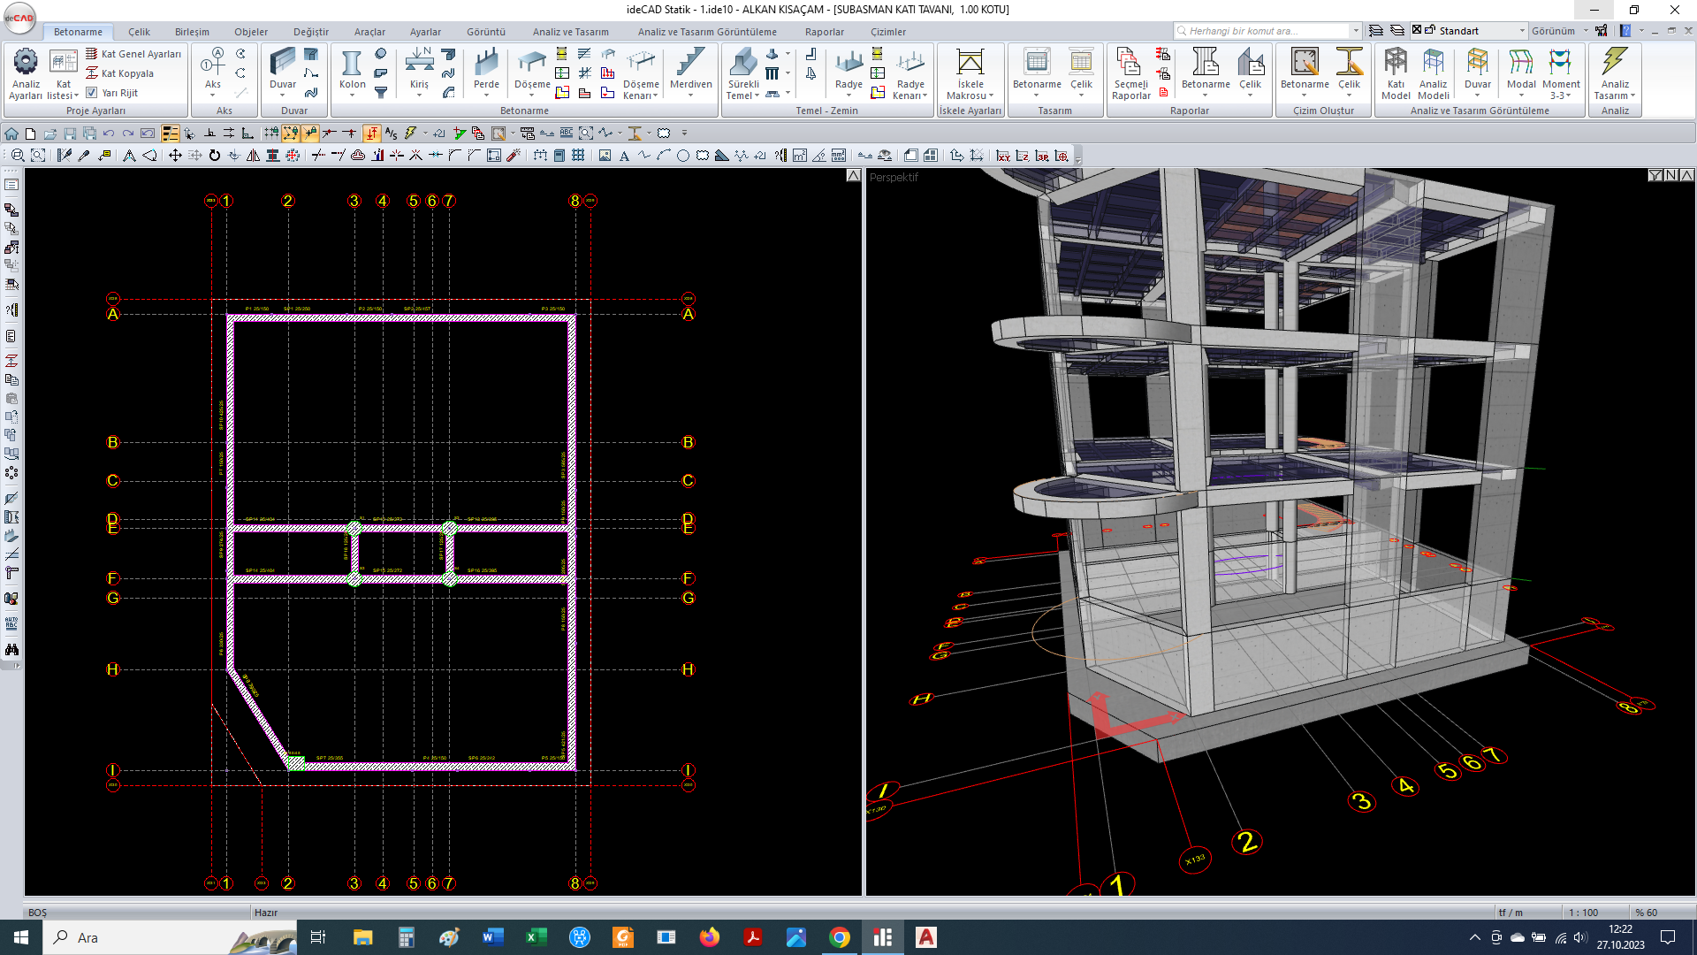Viewport: 1697px width, 955px height.
Task: Click Kat Kopyala button
Action: (119, 73)
